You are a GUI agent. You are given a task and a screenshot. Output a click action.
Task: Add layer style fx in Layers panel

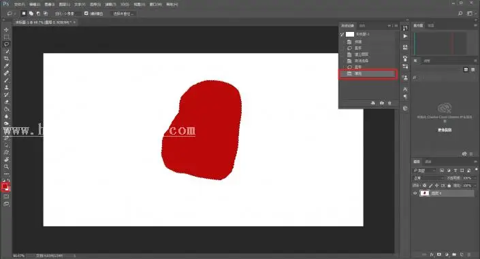coord(432,254)
